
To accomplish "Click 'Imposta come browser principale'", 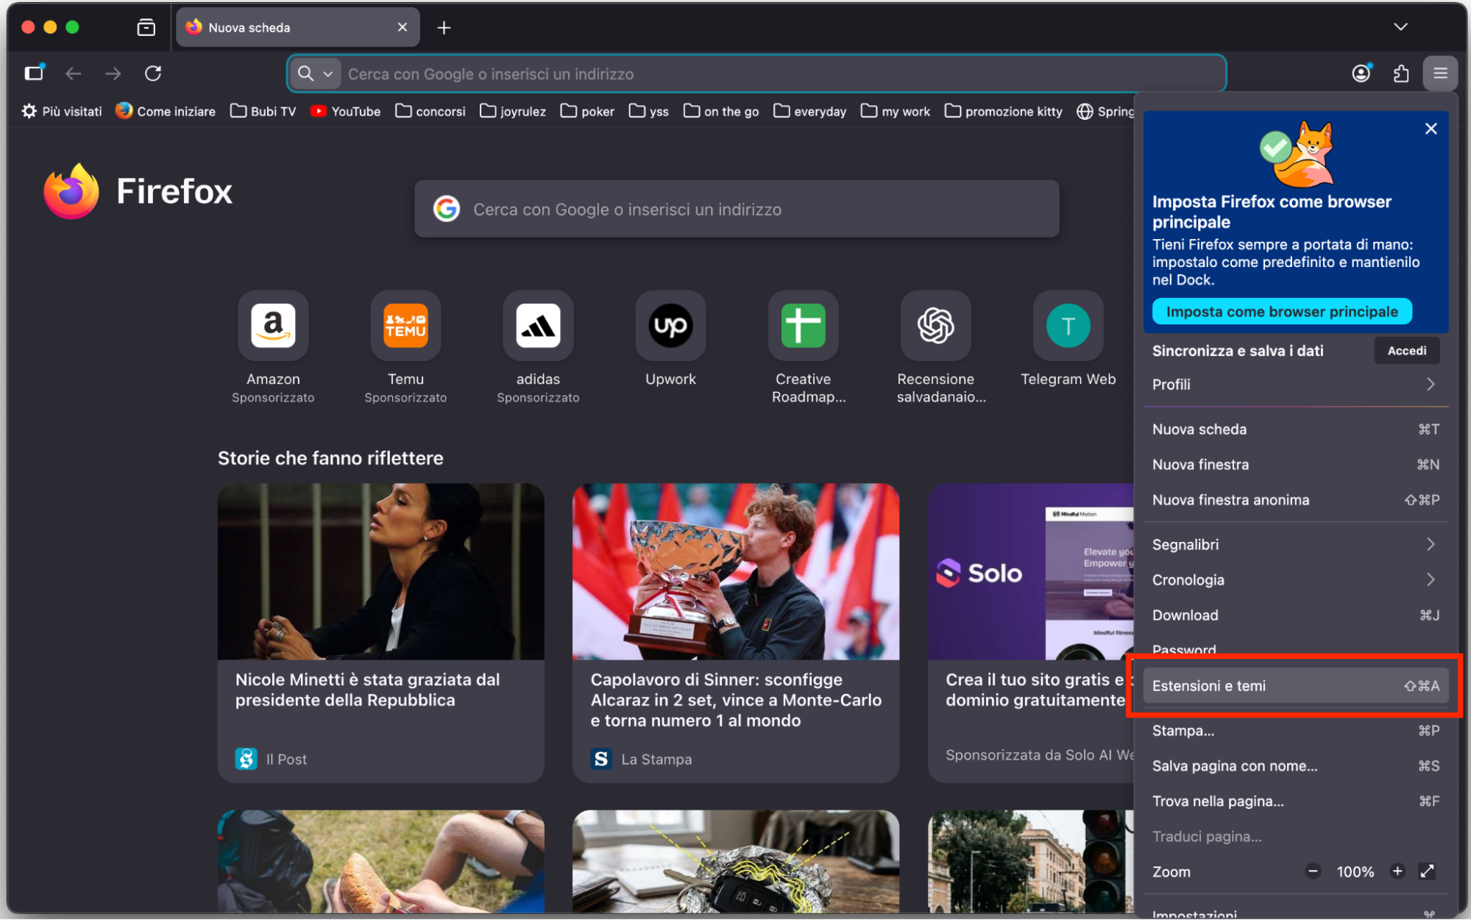I will (1281, 311).
